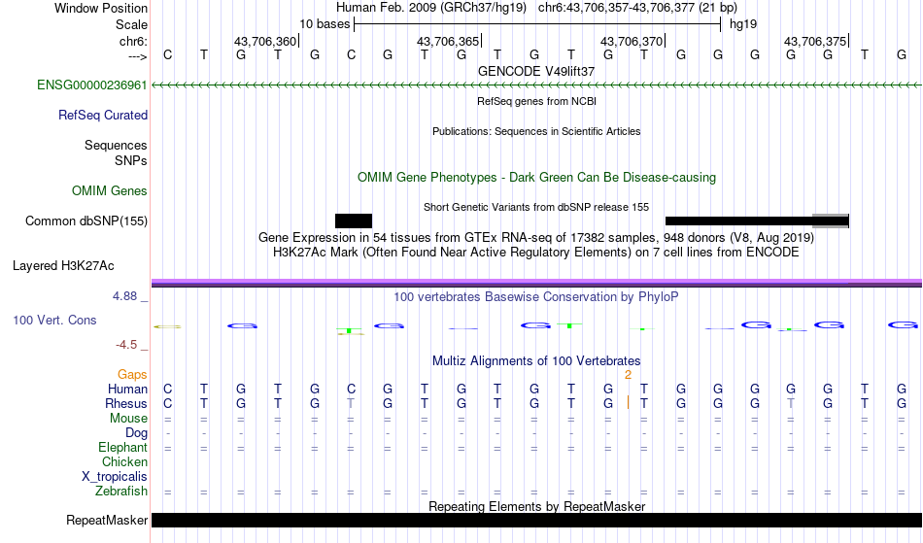
Task: Click the 10 bases scale bar
Action: [x=537, y=24]
